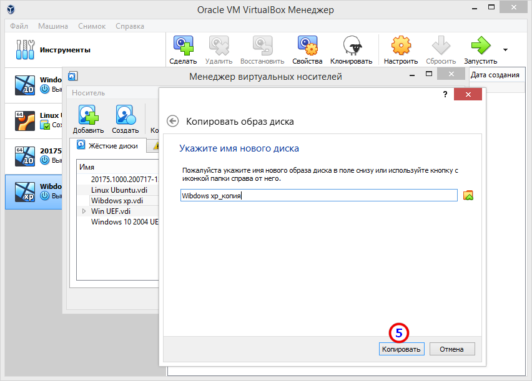The height and width of the screenshot is (381, 532).
Task: Click the Восстановить snapshot toolbar icon
Action: click(x=262, y=46)
